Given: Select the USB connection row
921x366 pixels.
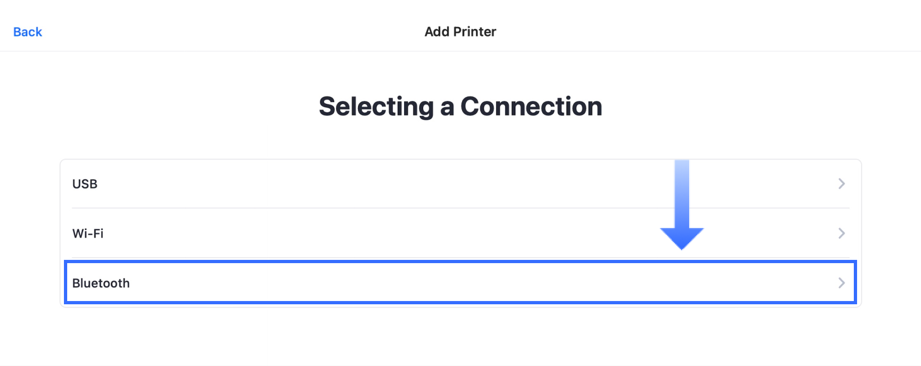Looking at the screenshot, I should (379, 184).
